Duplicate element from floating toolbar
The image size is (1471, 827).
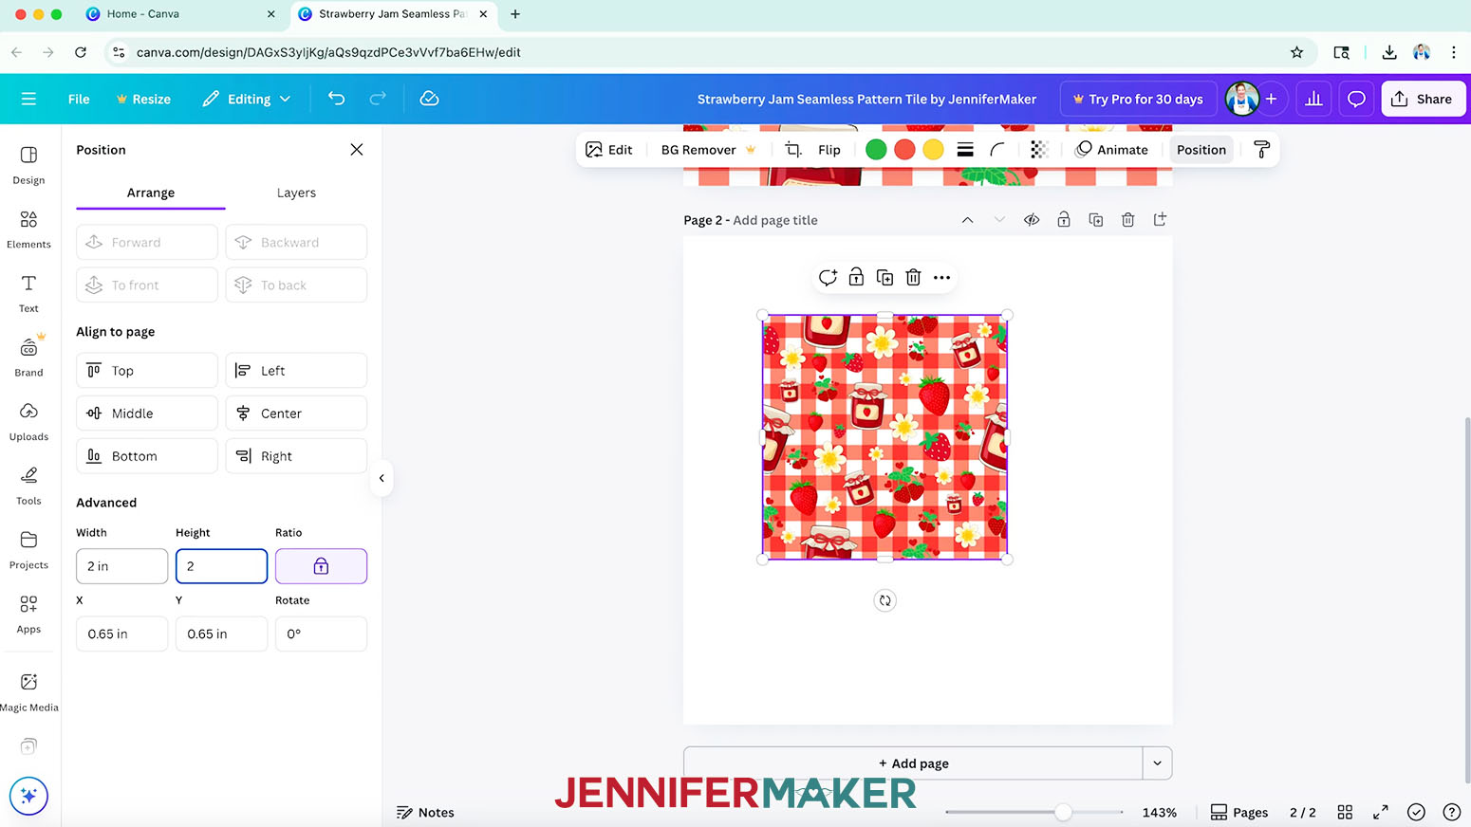884,277
